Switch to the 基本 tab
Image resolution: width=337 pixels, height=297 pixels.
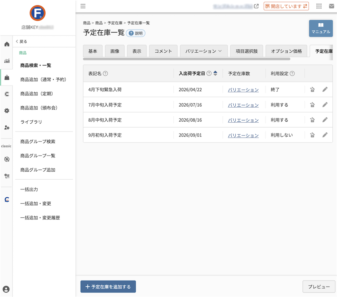[x=92, y=51]
